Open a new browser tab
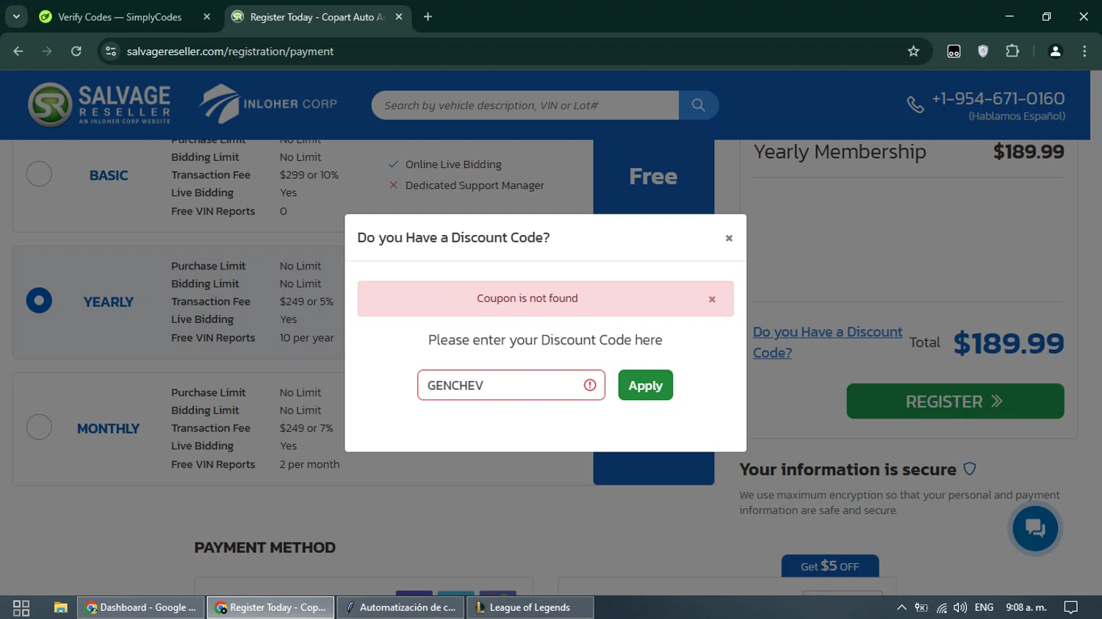This screenshot has width=1102, height=619. click(428, 16)
